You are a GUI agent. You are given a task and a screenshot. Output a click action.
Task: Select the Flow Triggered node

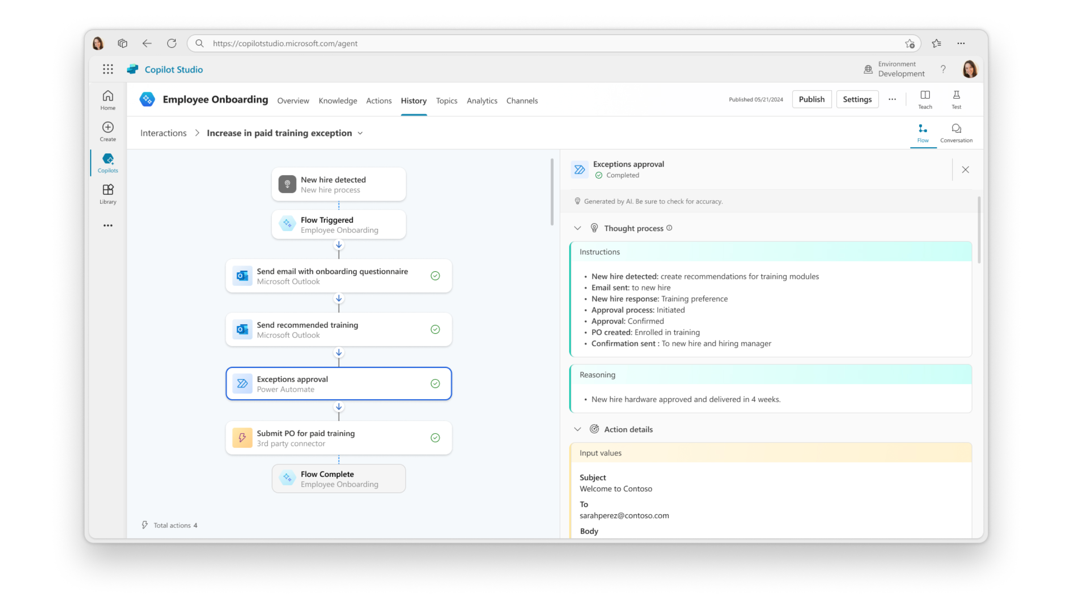(x=339, y=224)
